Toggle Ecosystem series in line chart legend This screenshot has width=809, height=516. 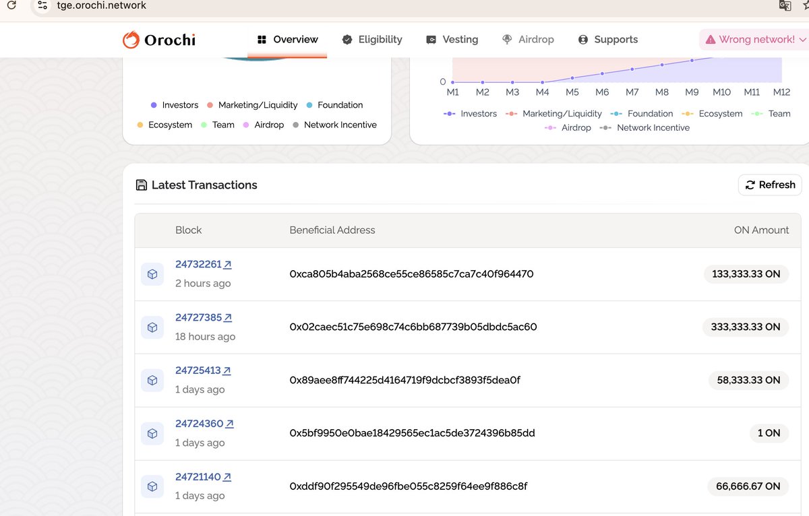tap(712, 114)
